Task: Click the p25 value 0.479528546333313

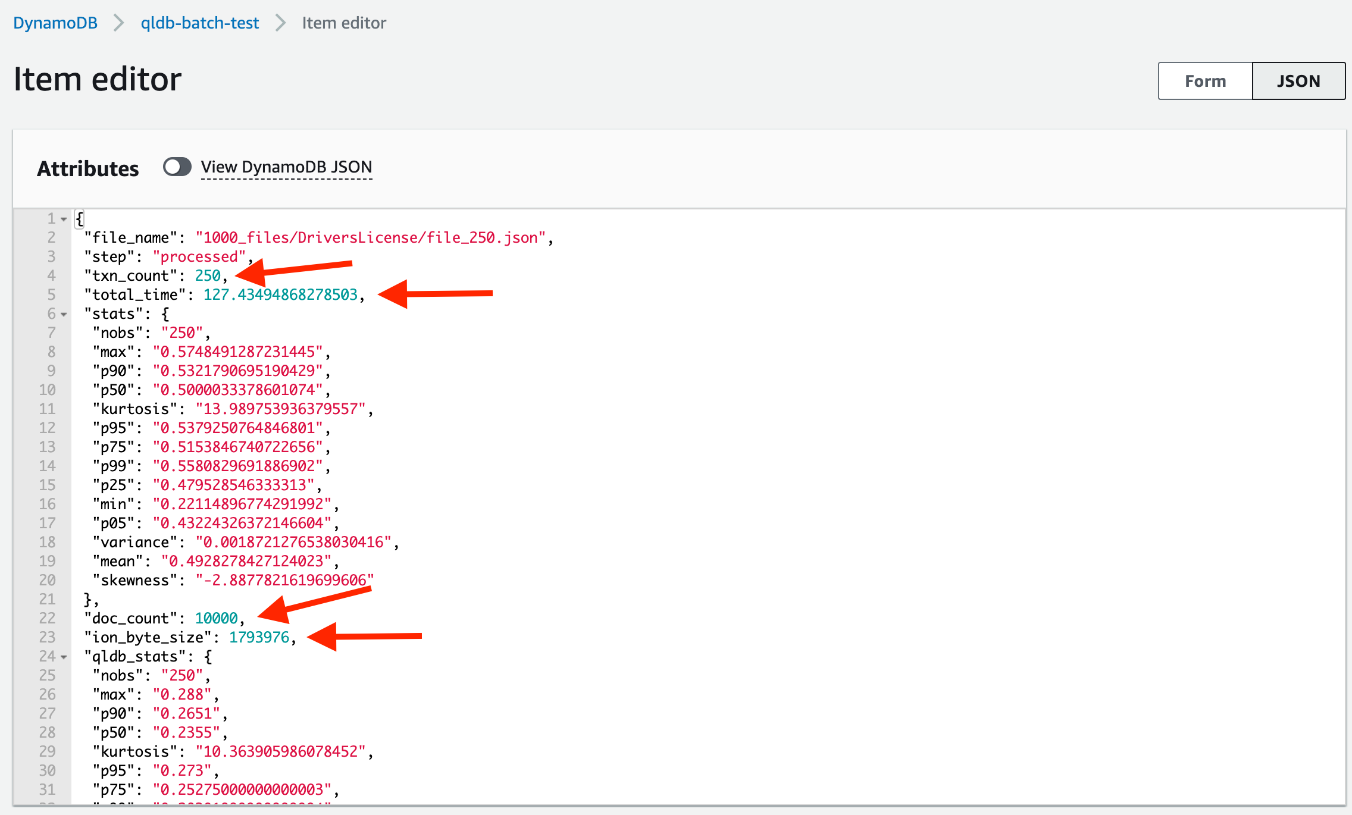Action: (234, 485)
